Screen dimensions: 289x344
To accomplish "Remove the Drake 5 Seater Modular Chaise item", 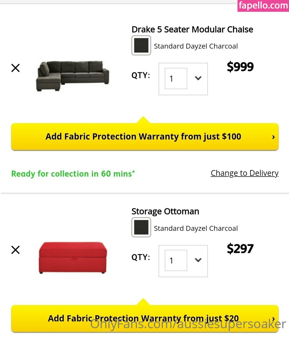I will pos(15,68).
